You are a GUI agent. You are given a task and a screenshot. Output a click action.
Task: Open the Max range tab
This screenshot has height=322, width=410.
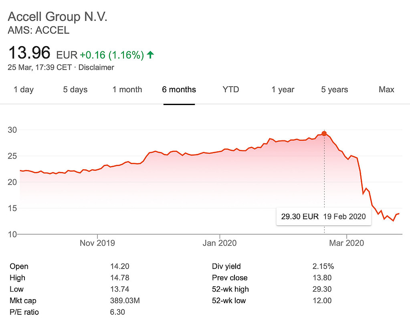click(x=386, y=89)
